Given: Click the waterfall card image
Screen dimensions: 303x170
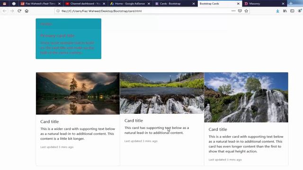Looking at the screenshot, I should pyautogui.click(x=246, y=97).
